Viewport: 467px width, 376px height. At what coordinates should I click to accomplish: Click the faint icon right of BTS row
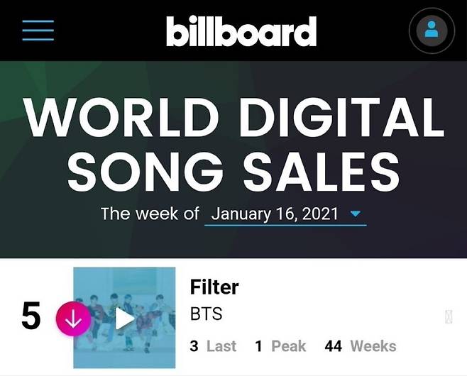tap(449, 317)
